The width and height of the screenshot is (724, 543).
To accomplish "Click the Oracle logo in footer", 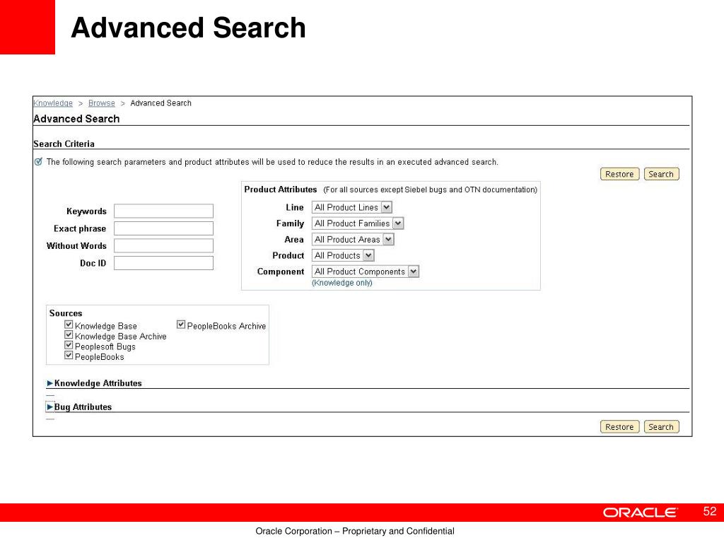I will coord(640,513).
